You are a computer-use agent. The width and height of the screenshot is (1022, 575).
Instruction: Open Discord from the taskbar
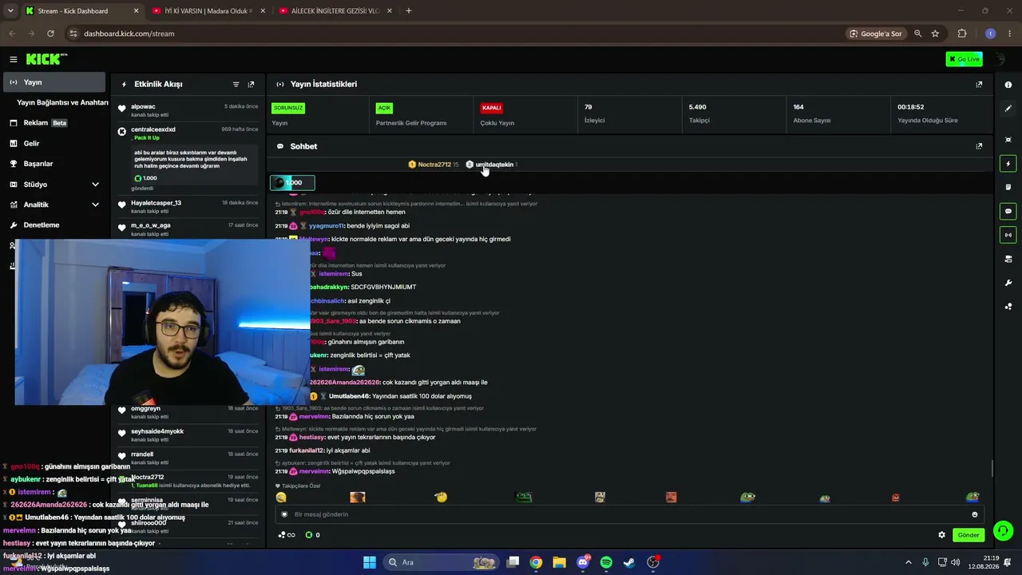tap(583, 562)
